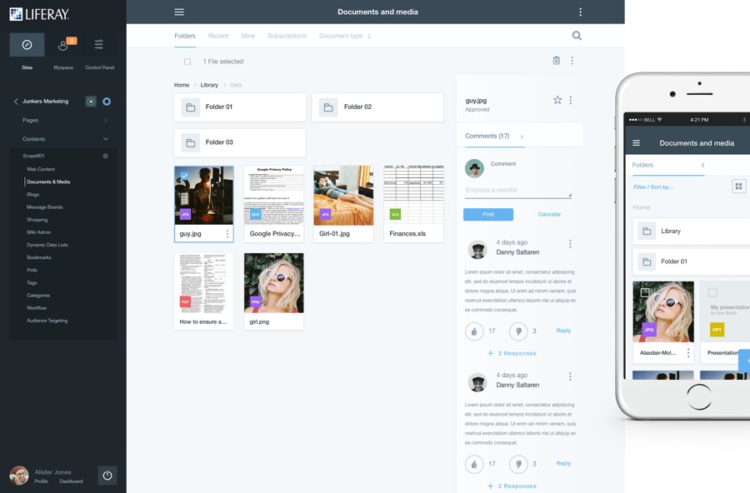Star the guy.jpg file as favorite
Image resolution: width=750 pixels, height=493 pixels.
point(557,100)
